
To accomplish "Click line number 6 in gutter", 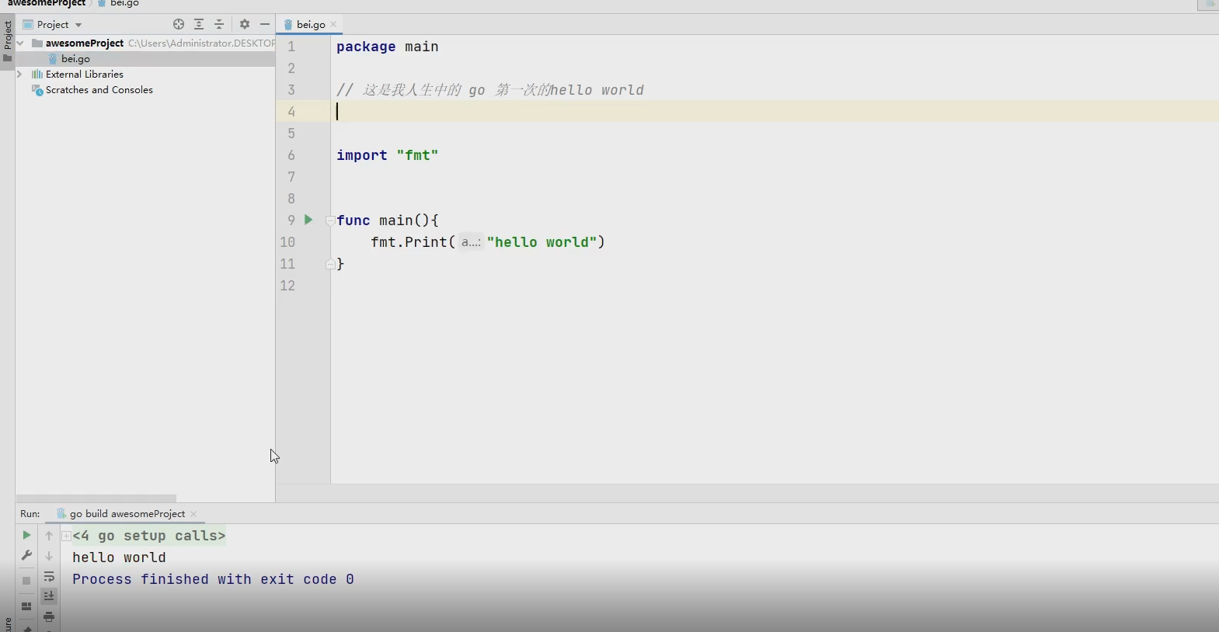I will (291, 155).
